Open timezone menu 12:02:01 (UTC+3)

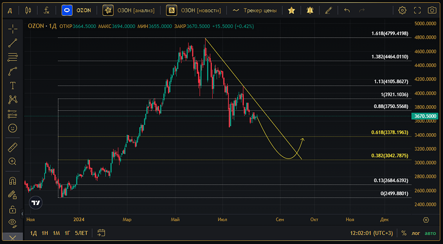tap(372, 233)
